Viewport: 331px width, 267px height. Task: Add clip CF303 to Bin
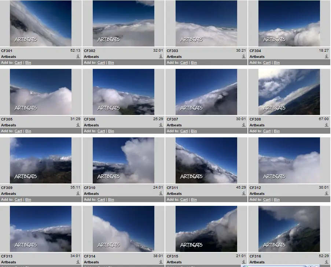pos(194,62)
